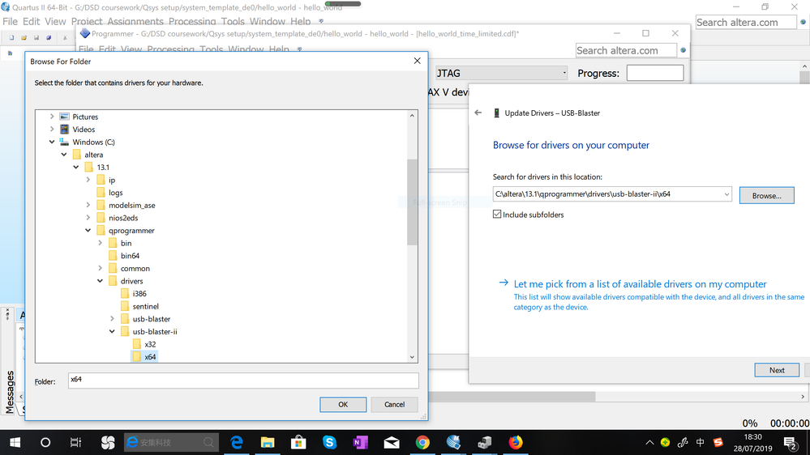Click the Cut scissors icon in the Quartus toolbar
810x455 pixels.
click(65, 38)
